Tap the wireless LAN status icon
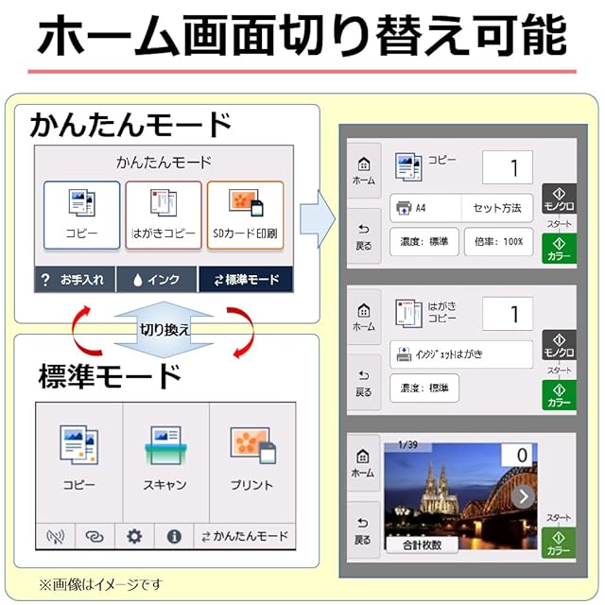605x605 pixels. 55,536
